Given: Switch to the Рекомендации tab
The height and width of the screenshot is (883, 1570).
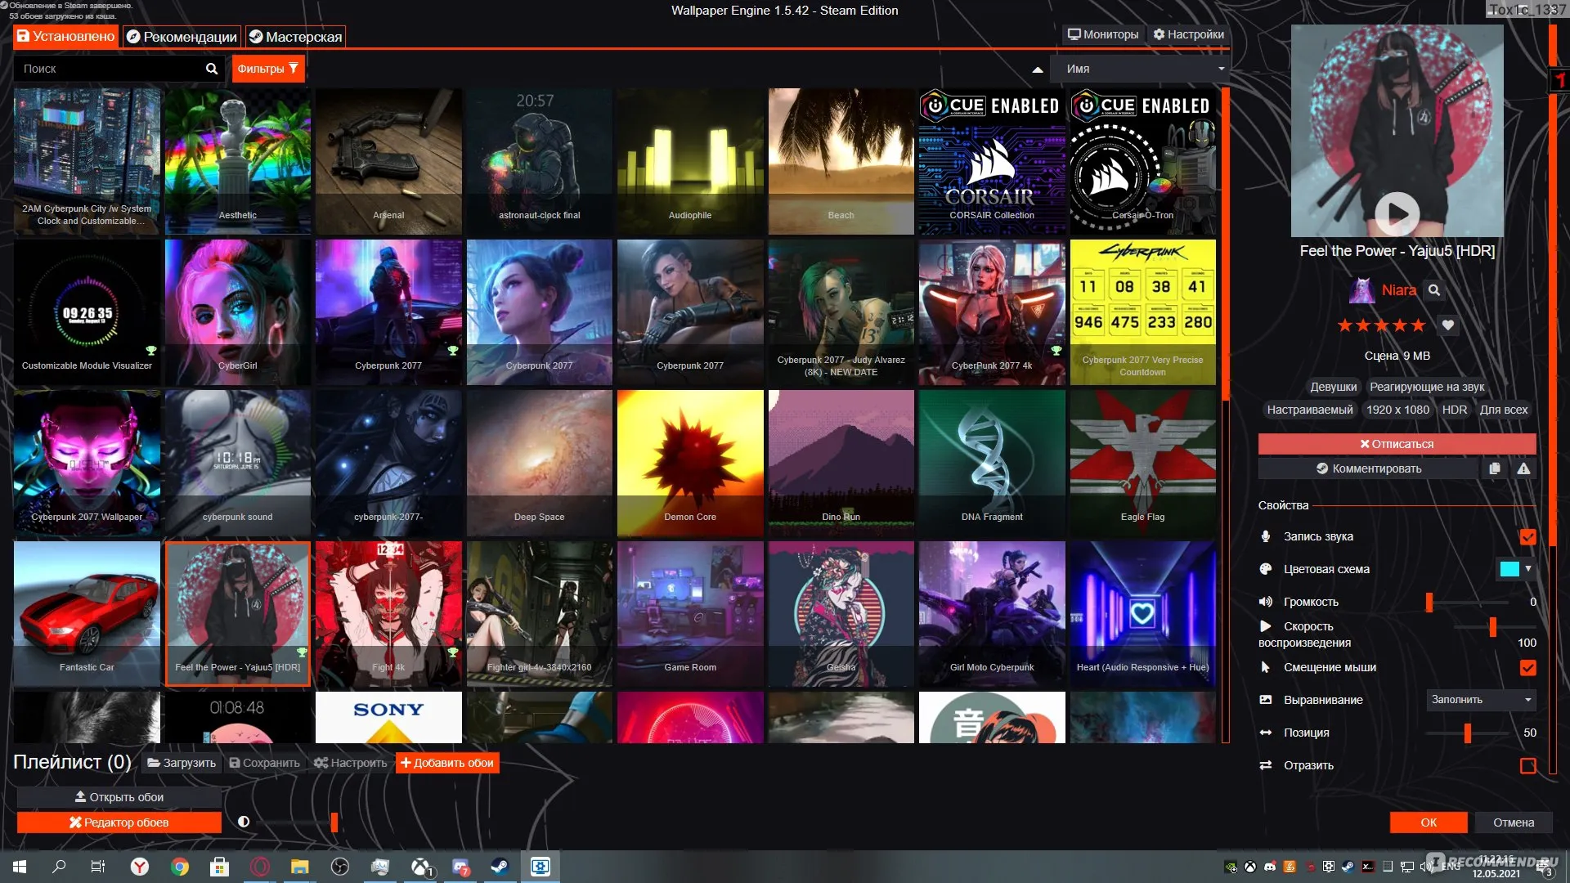Looking at the screenshot, I should coord(182,37).
